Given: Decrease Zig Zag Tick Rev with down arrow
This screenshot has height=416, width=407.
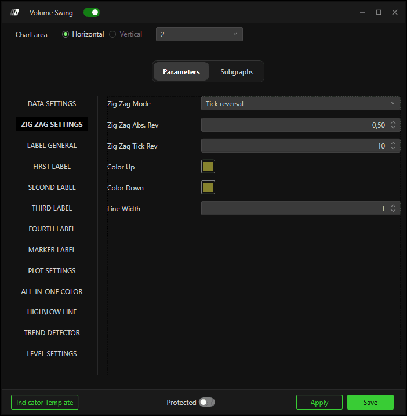Looking at the screenshot, I should [x=393, y=148].
